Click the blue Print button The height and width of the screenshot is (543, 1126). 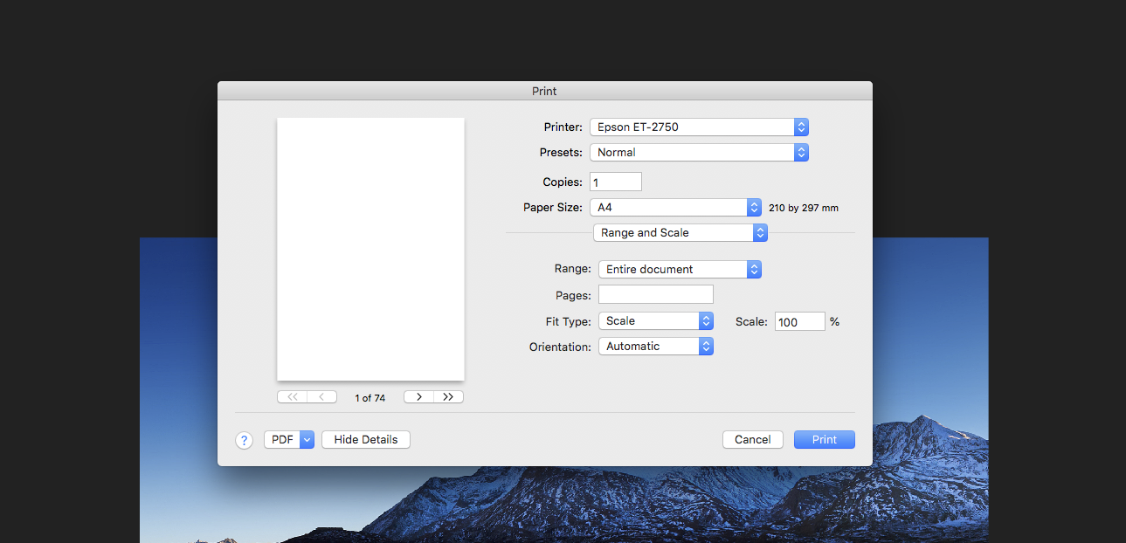[825, 440]
